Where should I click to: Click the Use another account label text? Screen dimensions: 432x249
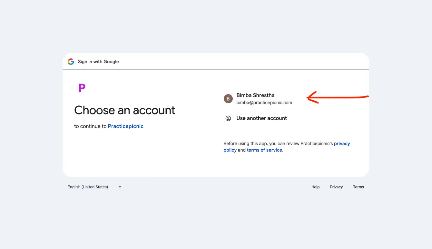261,118
